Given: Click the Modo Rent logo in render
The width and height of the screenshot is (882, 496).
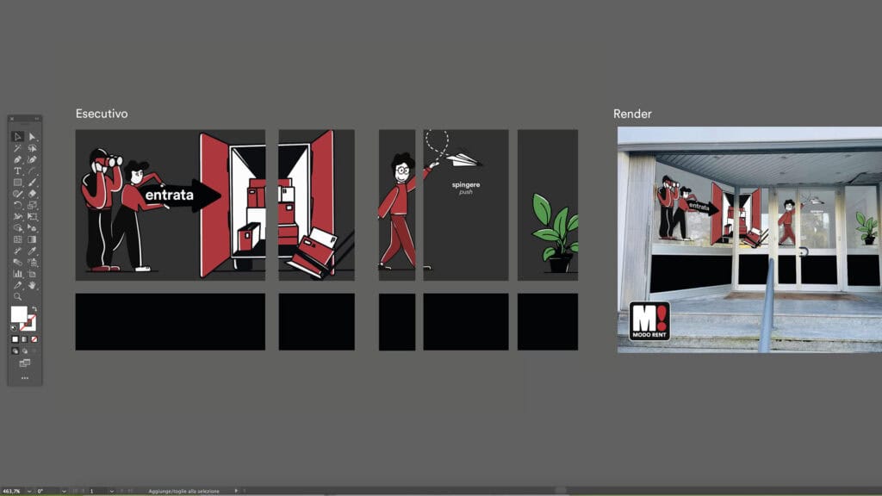Looking at the screenshot, I should (x=649, y=321).
